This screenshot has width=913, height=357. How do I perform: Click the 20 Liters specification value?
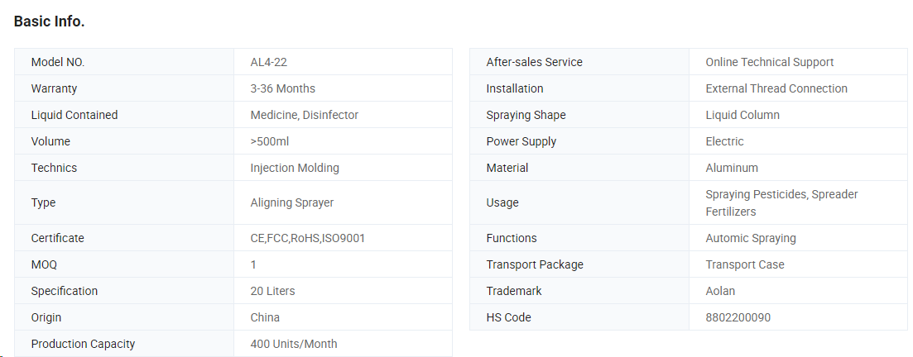[272, 291]
